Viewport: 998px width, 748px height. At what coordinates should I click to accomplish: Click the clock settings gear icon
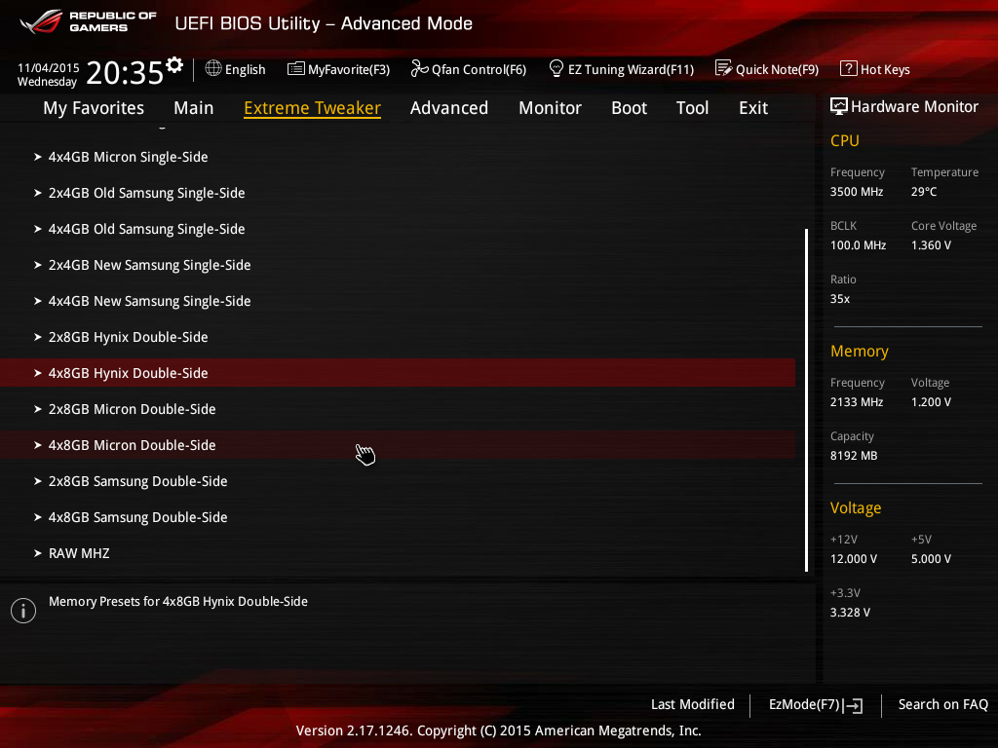pyautogui.click(x=174, y=65)
